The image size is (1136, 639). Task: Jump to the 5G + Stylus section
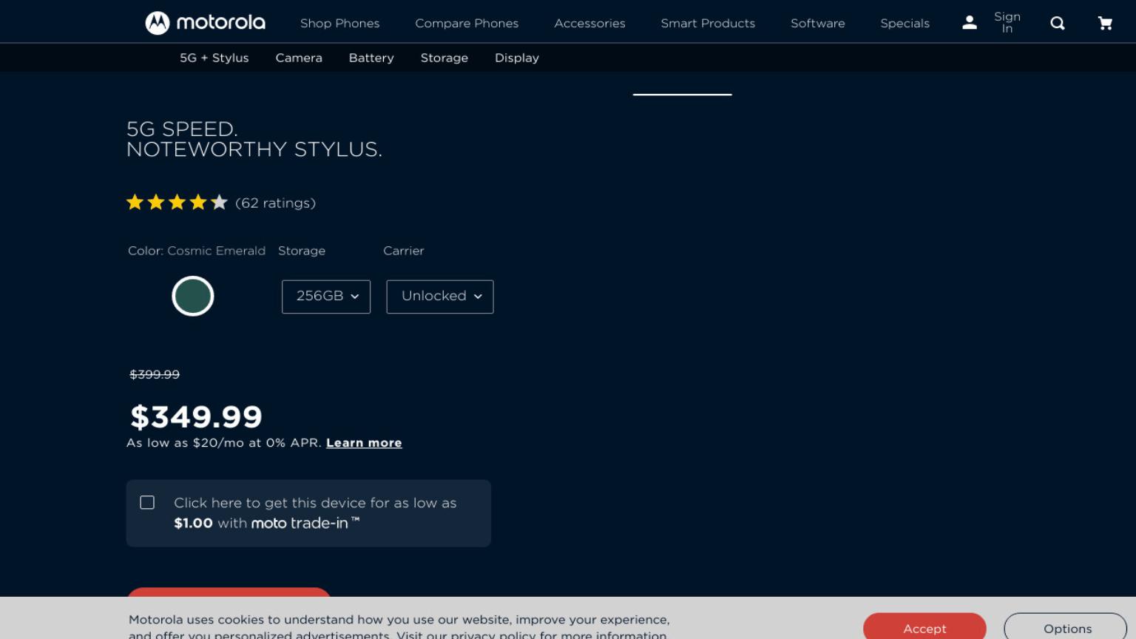pos(214,58)
